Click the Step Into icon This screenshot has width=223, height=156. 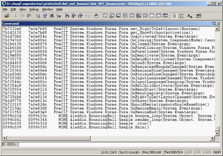click(x=67, y=16)
